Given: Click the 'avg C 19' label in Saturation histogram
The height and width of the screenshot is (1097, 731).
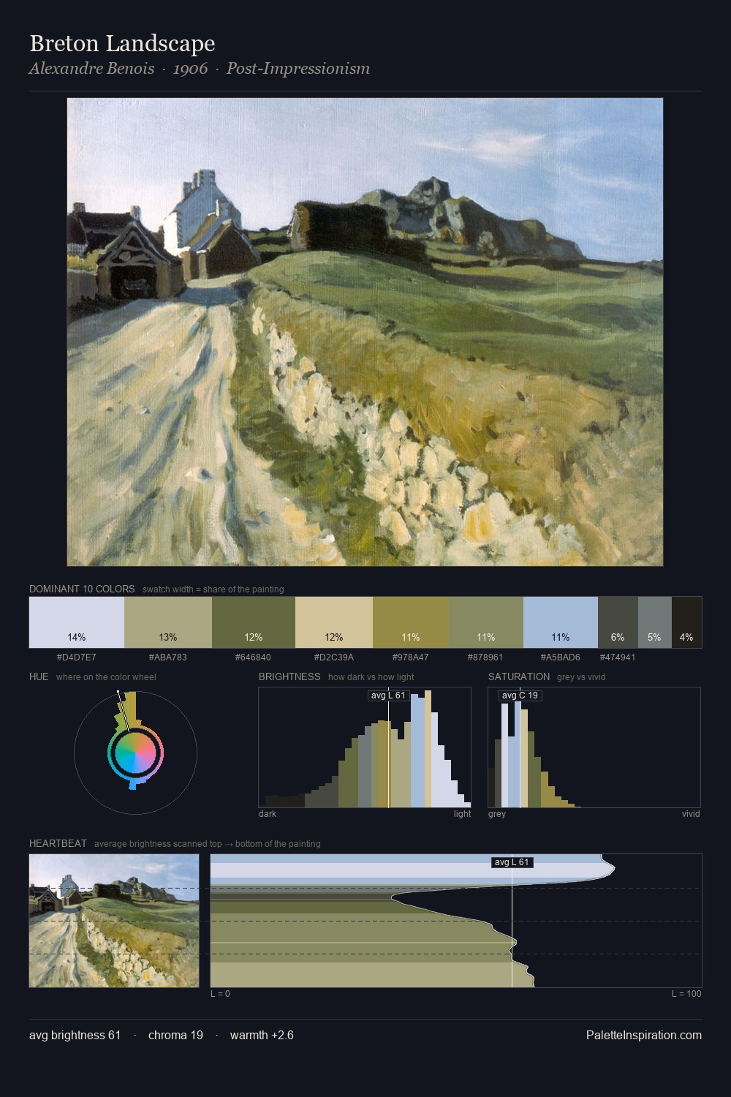Looking at the screenshot, I should click(520, 695).
